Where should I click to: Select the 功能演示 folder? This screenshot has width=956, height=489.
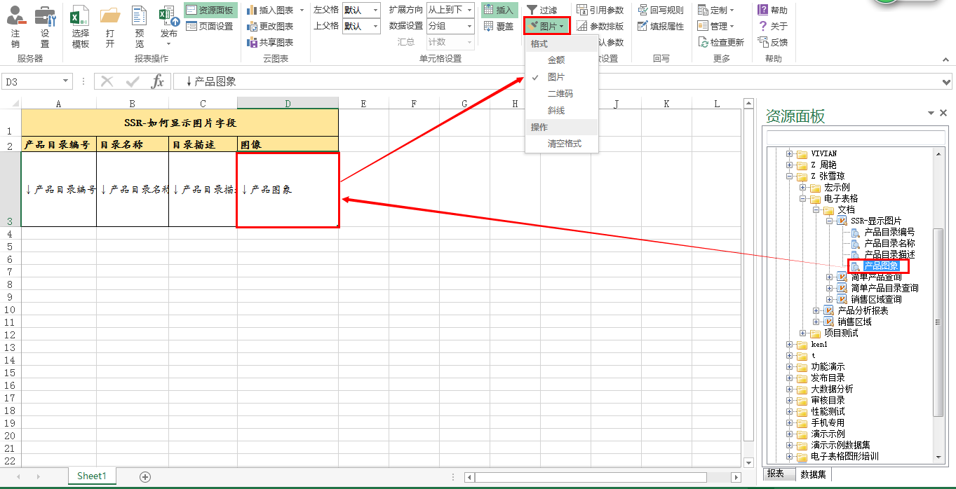click(828, 366)
